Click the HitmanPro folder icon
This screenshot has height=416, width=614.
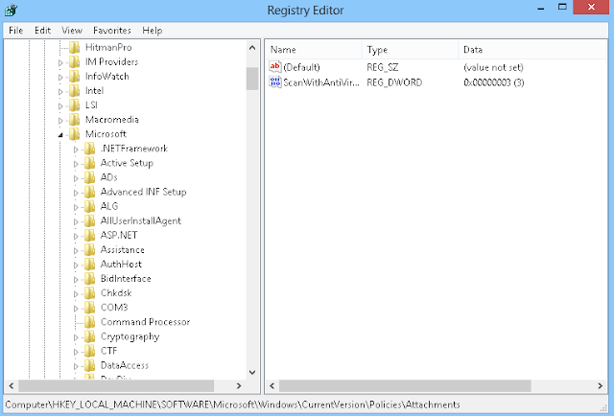point(75,47)
